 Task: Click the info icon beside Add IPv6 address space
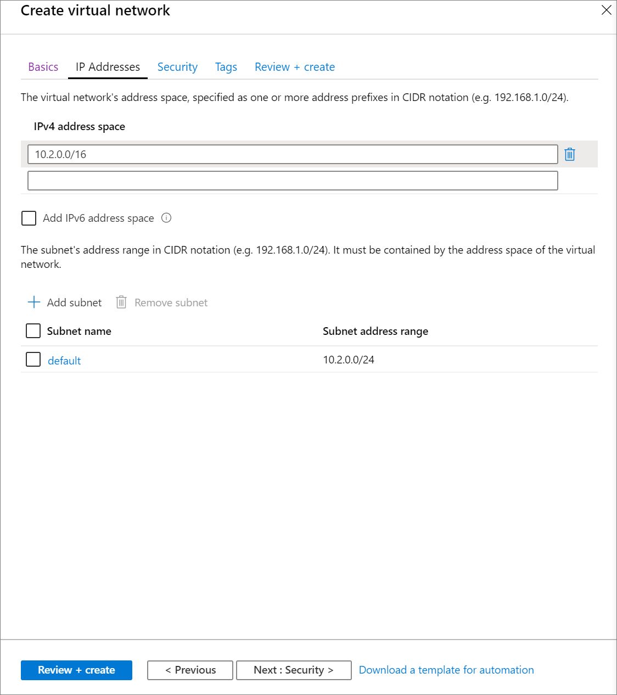pos(166,218)
